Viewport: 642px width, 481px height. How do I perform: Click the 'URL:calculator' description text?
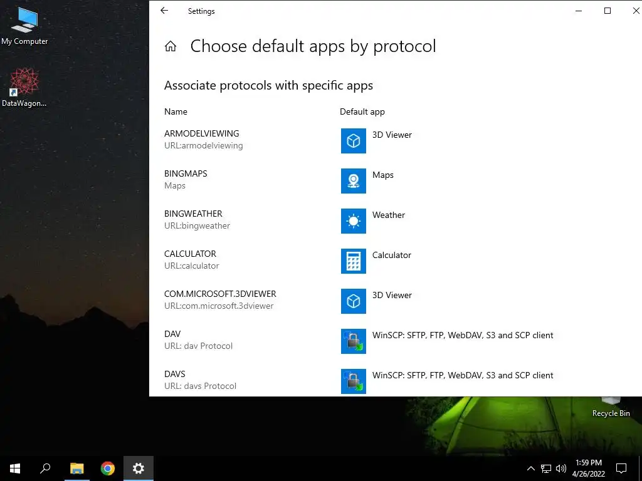click(x=192, y=266)
